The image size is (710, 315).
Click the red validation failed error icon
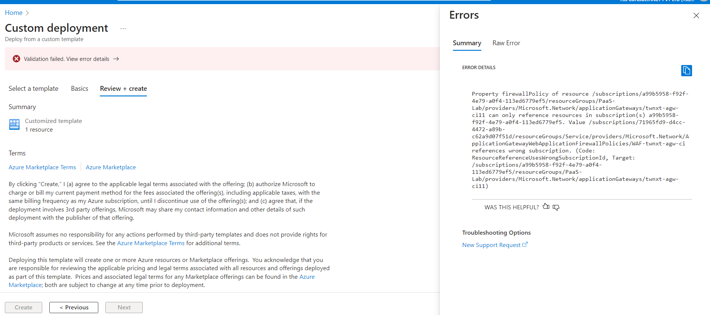[x=16, y=59]
